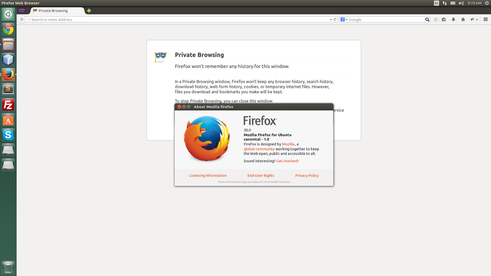Open the URL bar history dropdown
This screenshot has height=276, width=491.
331,19
